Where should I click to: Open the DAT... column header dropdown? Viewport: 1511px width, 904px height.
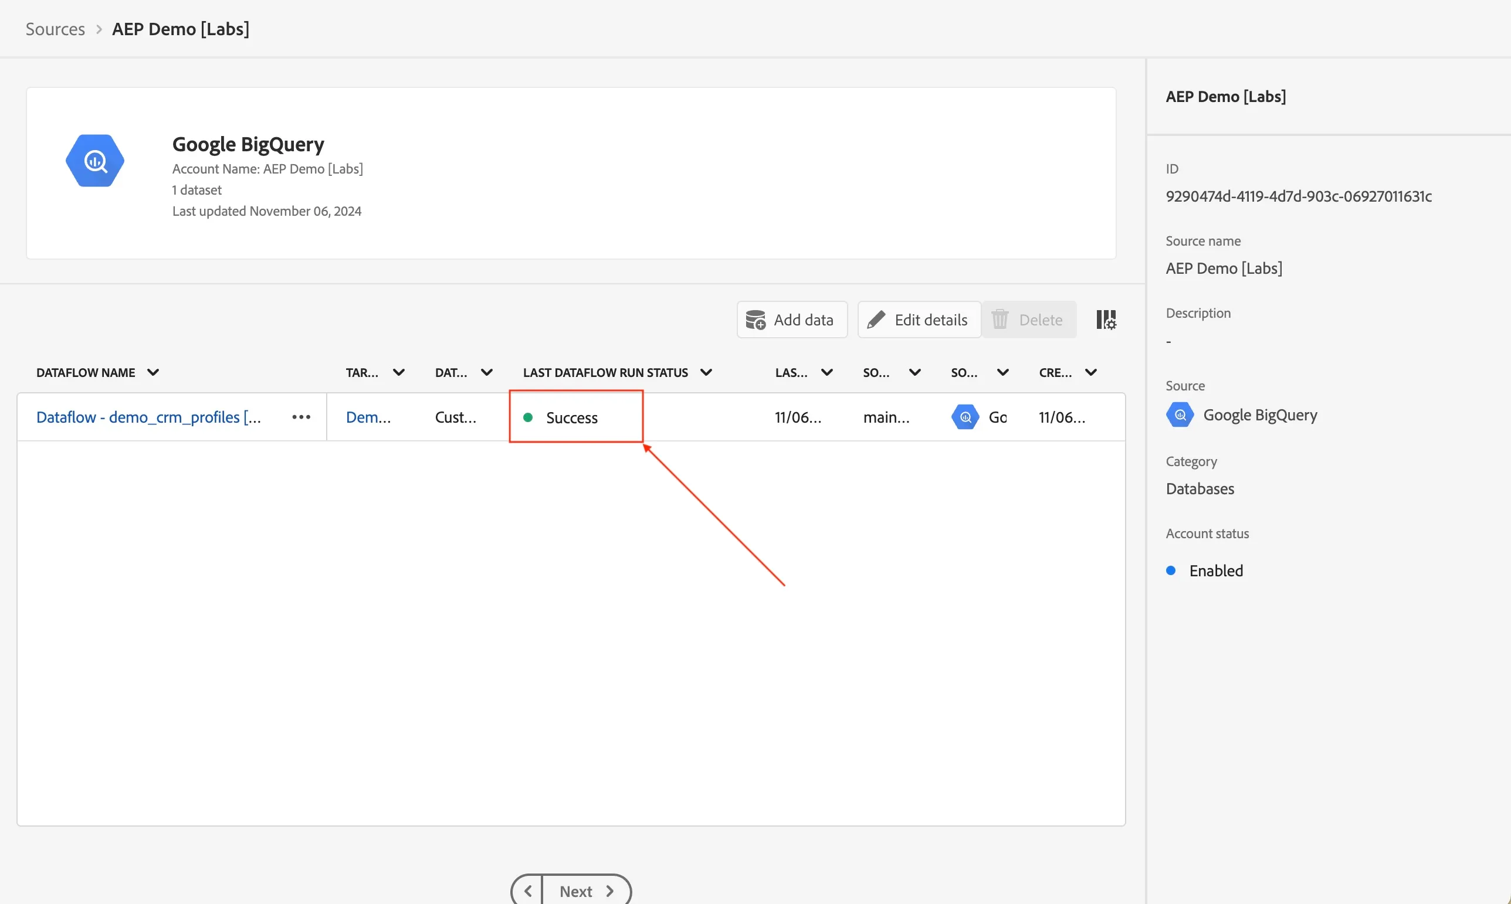pyautogui.click(x=486, y=372)
